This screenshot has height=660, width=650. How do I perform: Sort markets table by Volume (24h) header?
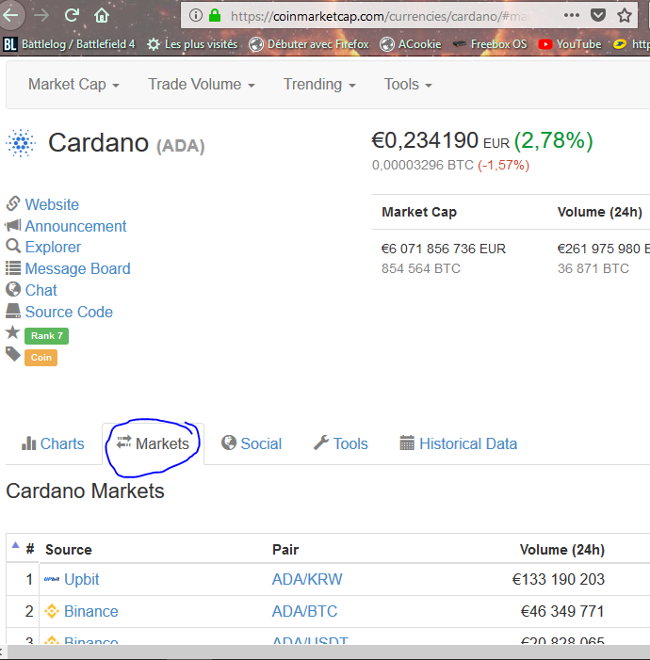click(x=562, y=550)
